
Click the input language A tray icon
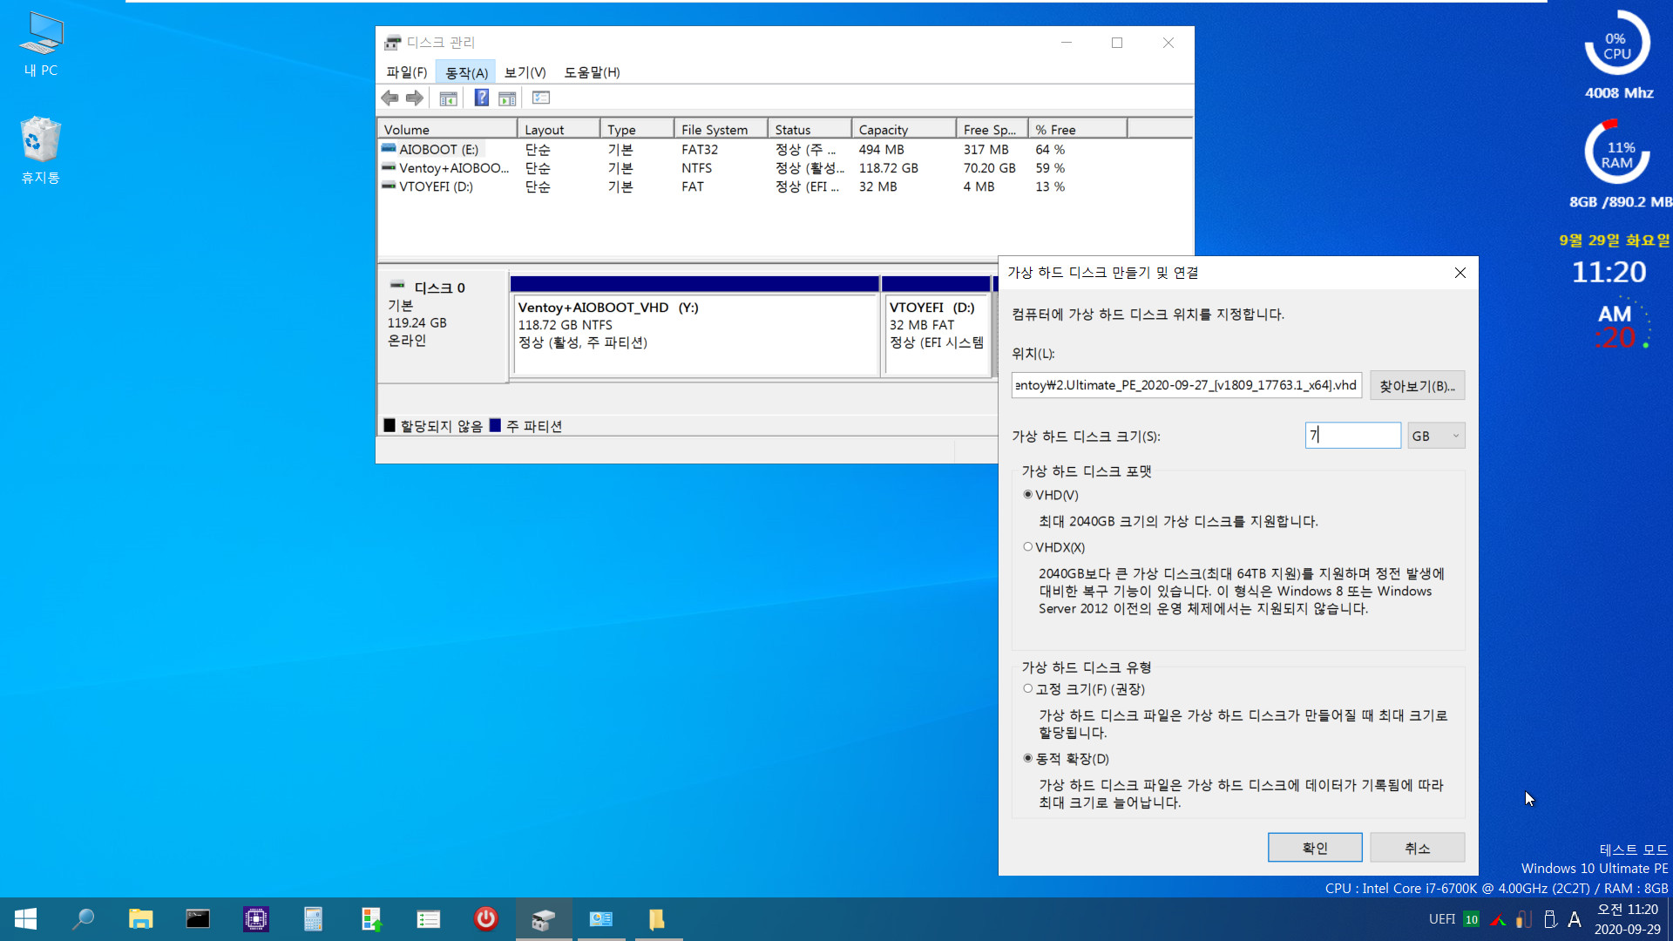coord(1574,919)
